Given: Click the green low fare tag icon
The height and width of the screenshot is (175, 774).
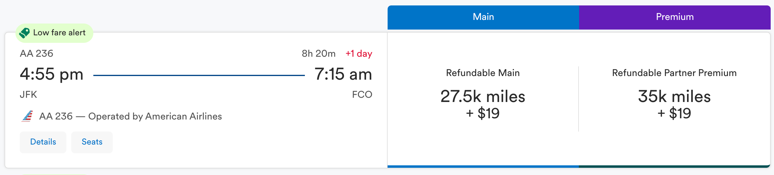Looking at the screenshot, I should [x=25, y=33].
